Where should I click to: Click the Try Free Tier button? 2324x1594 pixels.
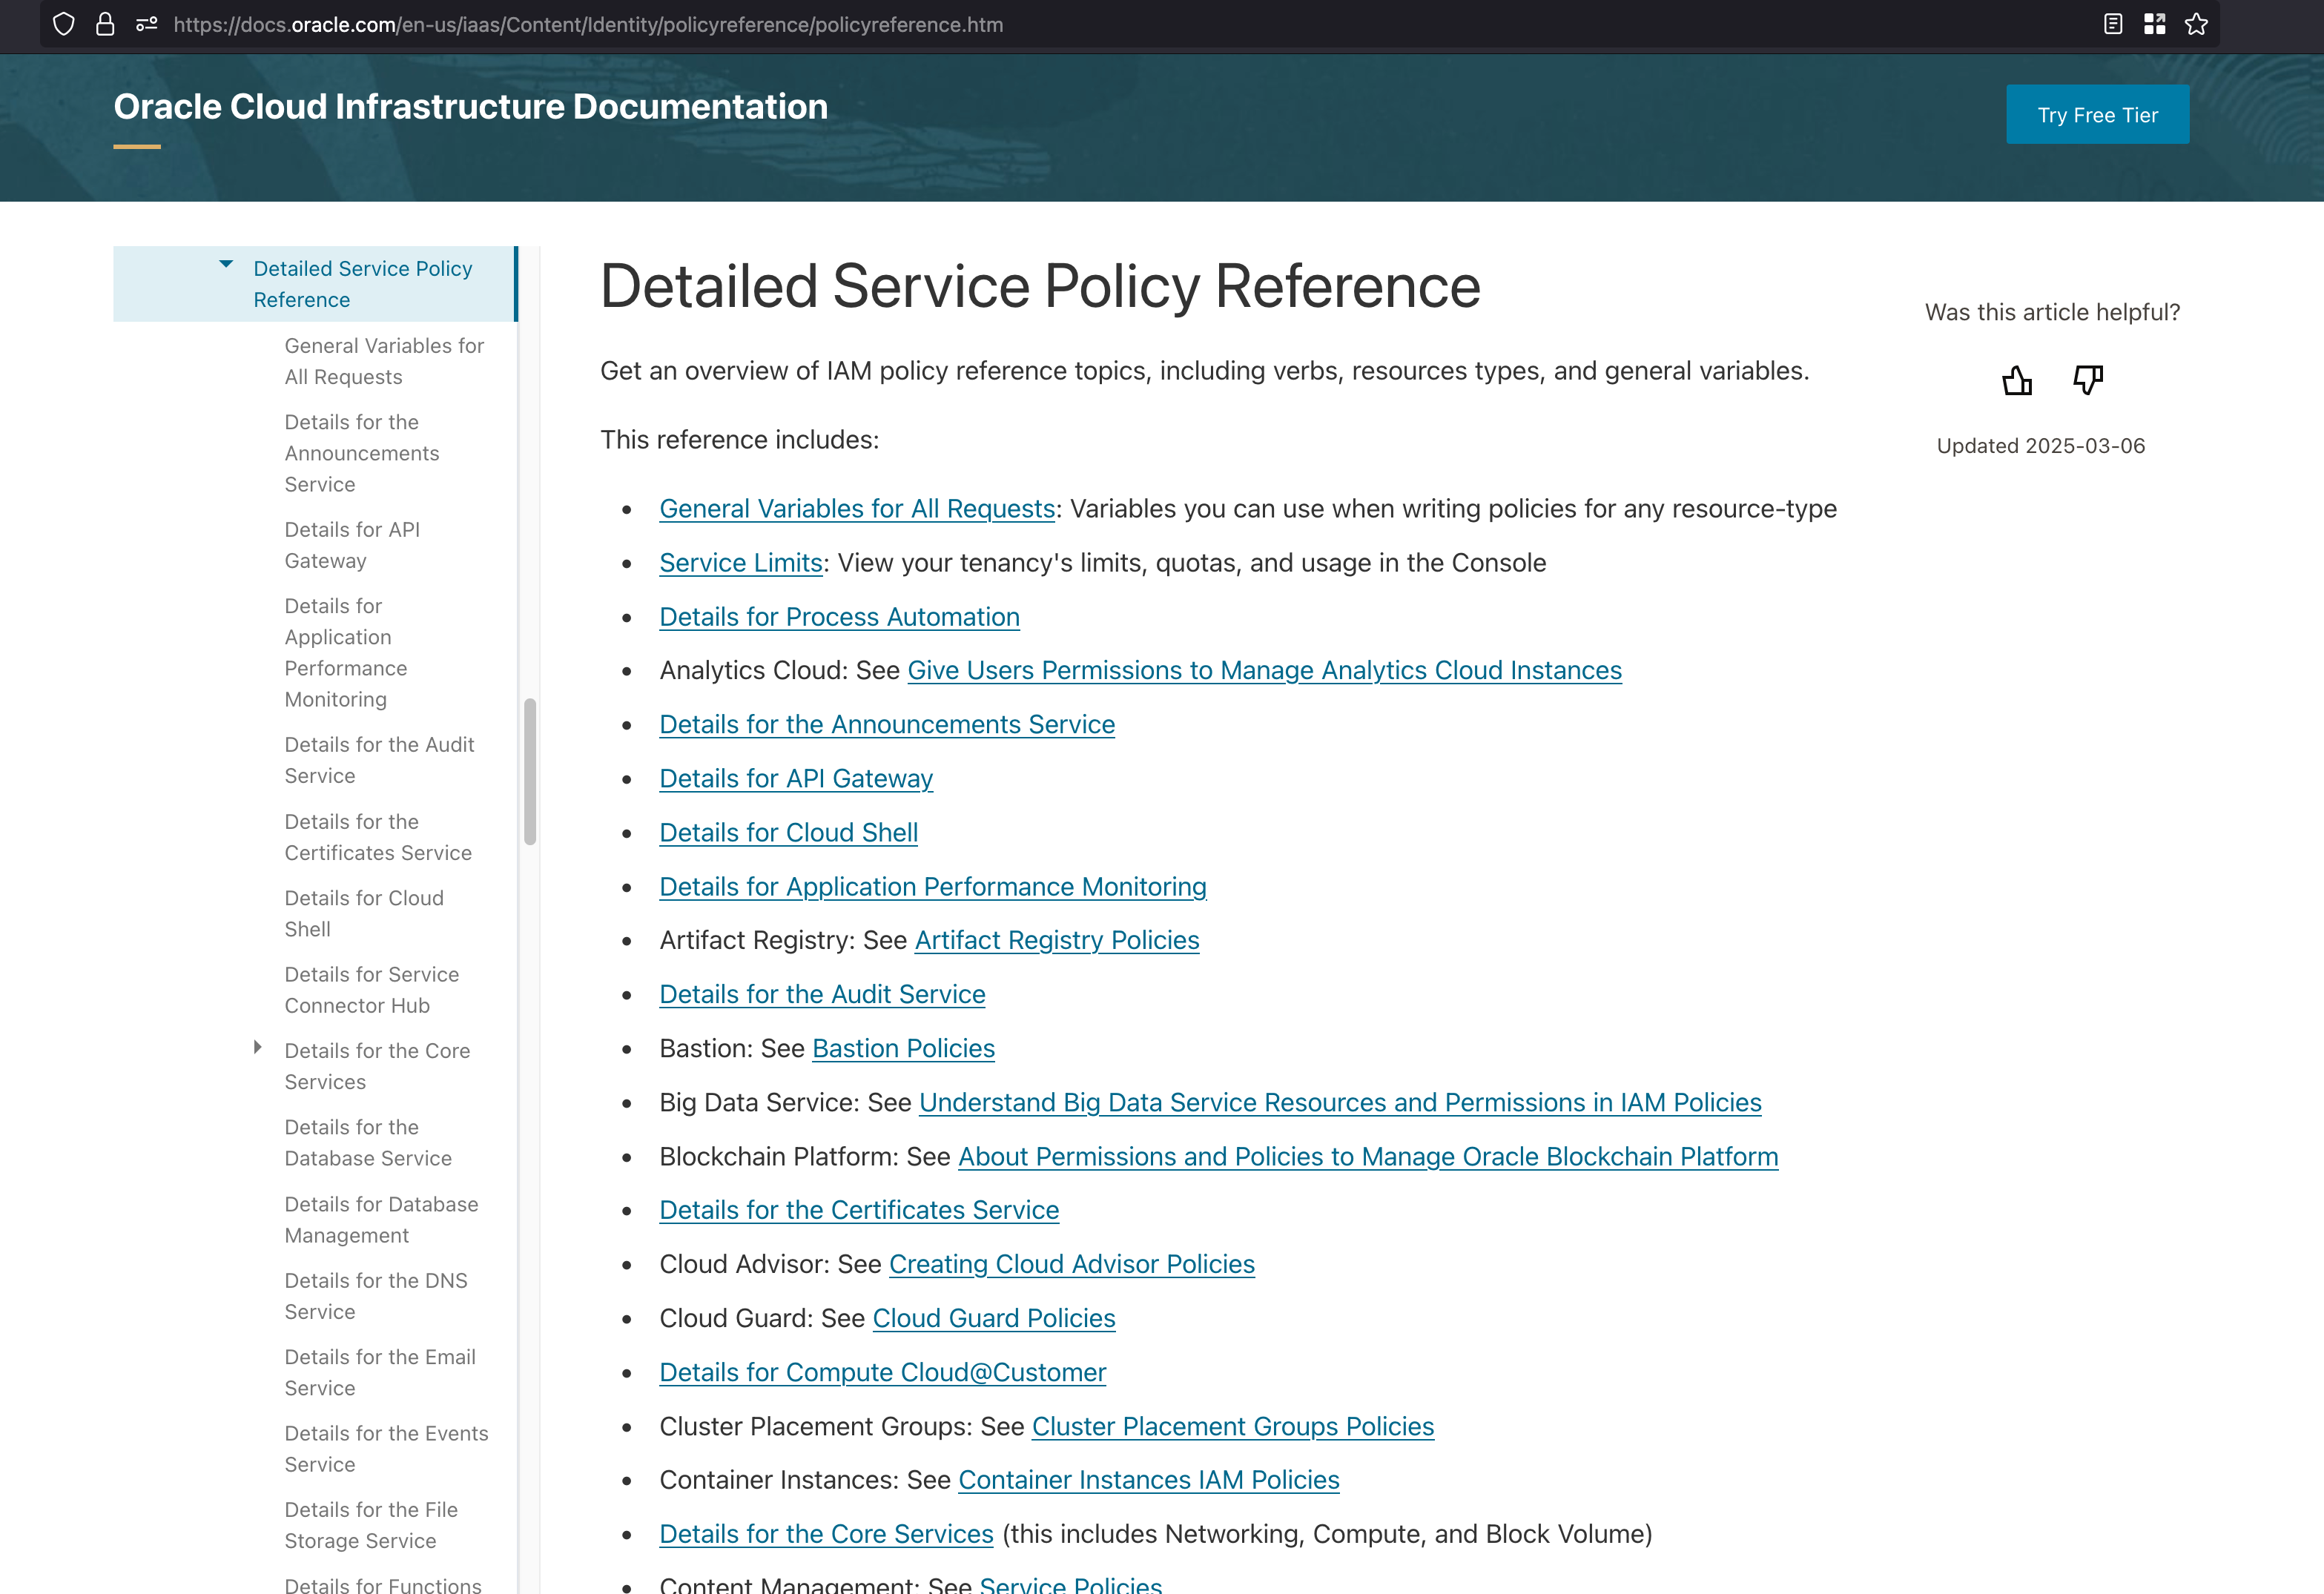click(x=2097, y=115)
